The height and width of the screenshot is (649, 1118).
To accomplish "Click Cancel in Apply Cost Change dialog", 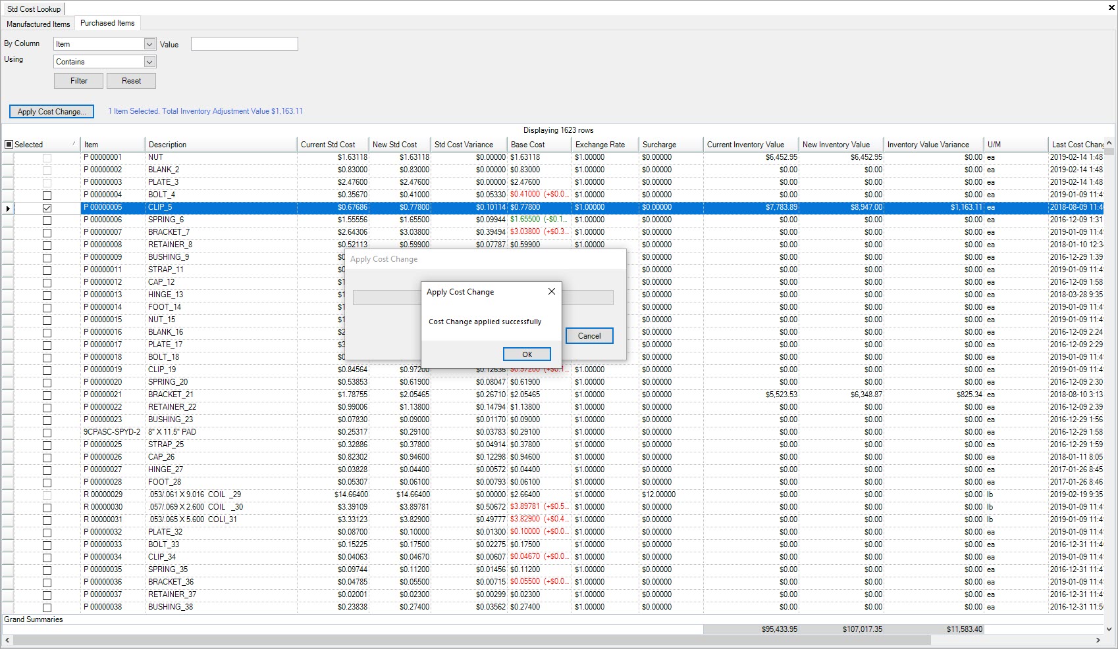I will tap(589, 336).
